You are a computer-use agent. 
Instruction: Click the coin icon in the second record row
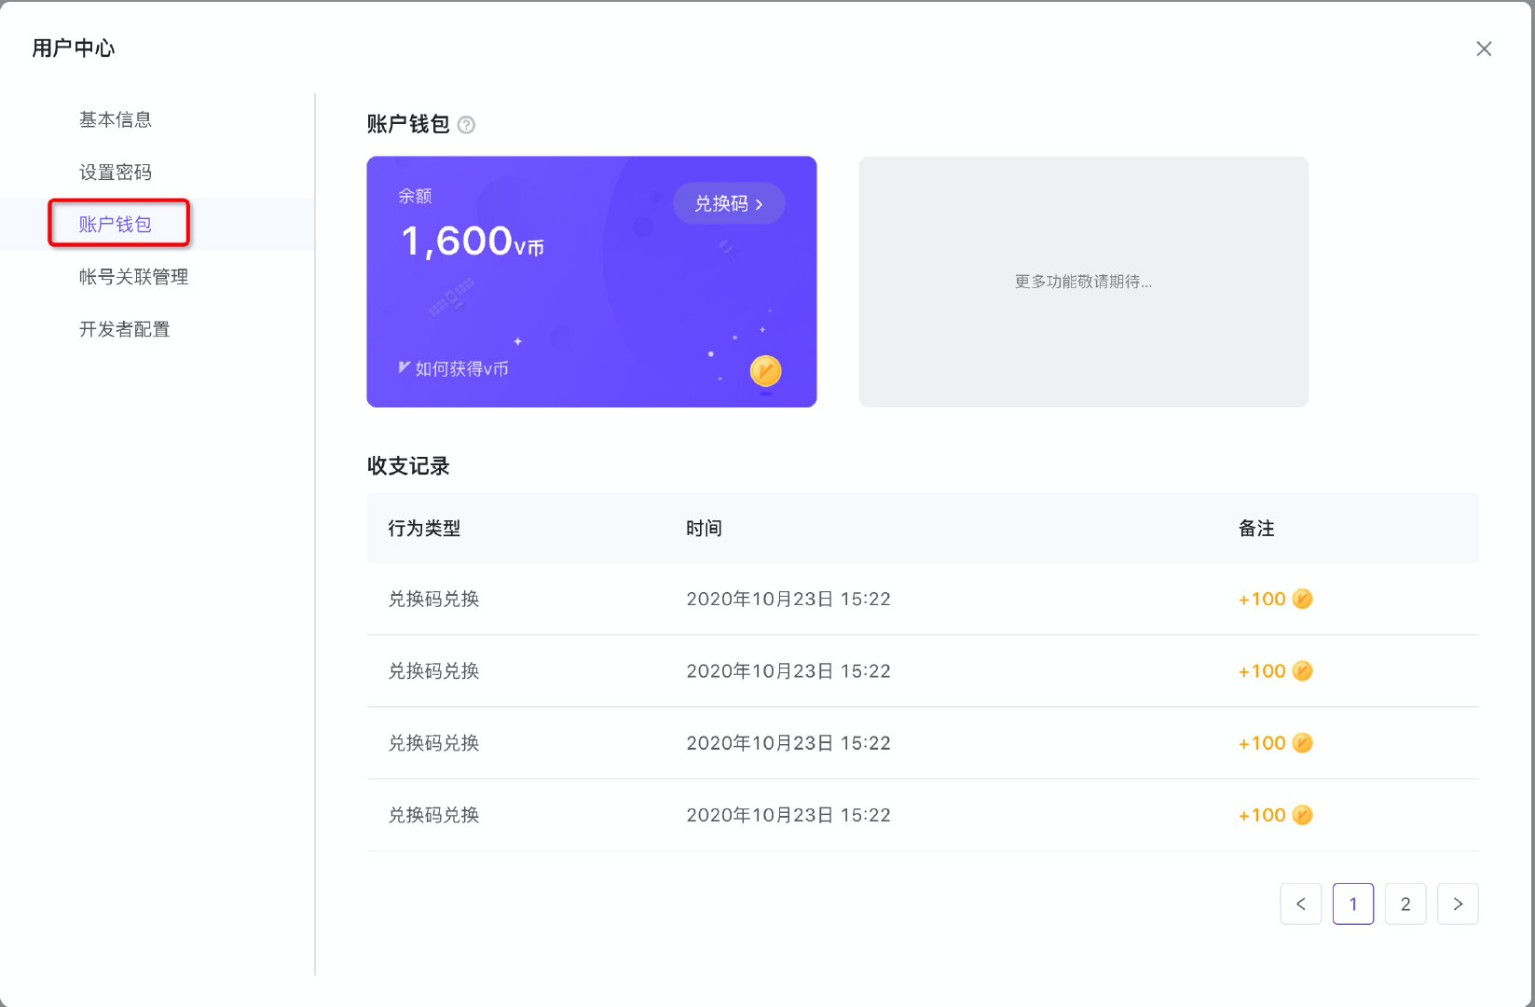(1302, 670)
